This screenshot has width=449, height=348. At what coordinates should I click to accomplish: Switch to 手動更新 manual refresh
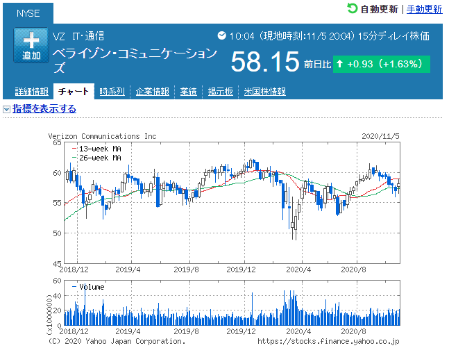425,9
